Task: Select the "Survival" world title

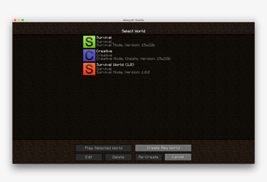Action: (104, 38)
